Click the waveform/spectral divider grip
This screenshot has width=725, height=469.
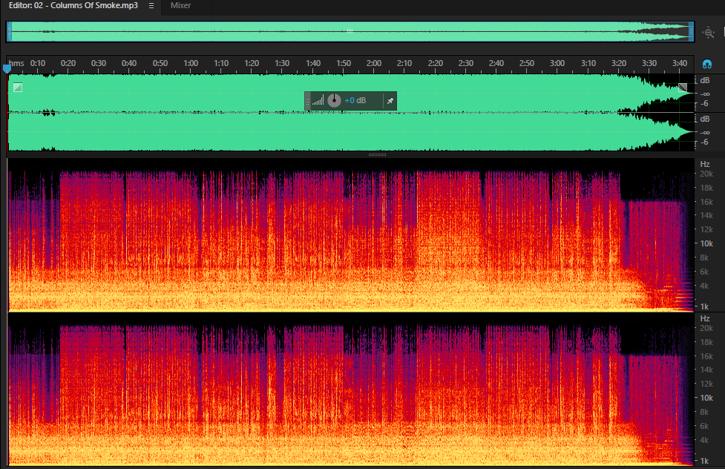[x=377, y=154]
